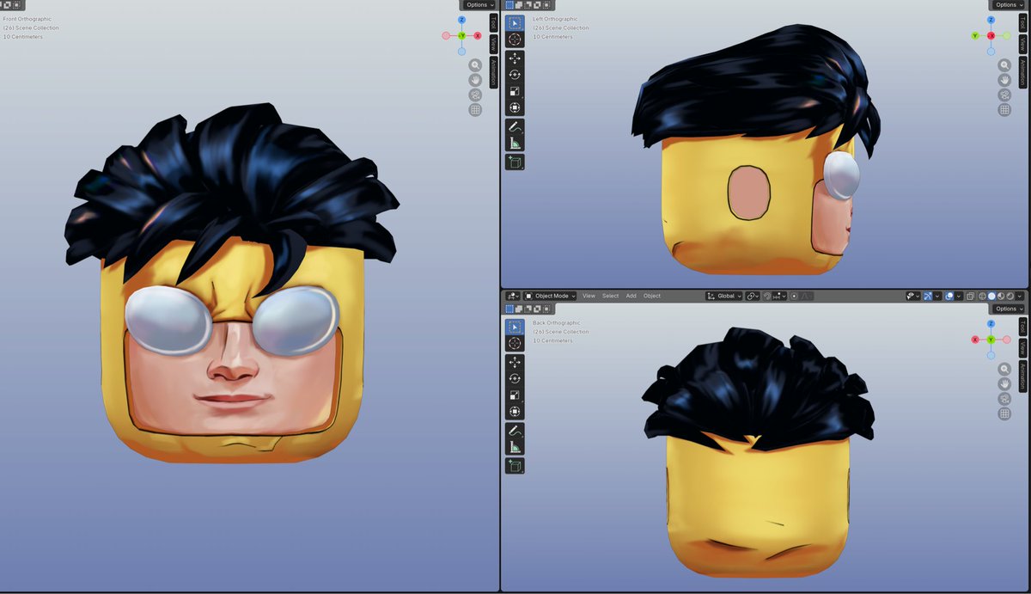Select the Cursor tool in Back Orthographic viewport
The image size is (1031, 594).
(x=515, y=343)
